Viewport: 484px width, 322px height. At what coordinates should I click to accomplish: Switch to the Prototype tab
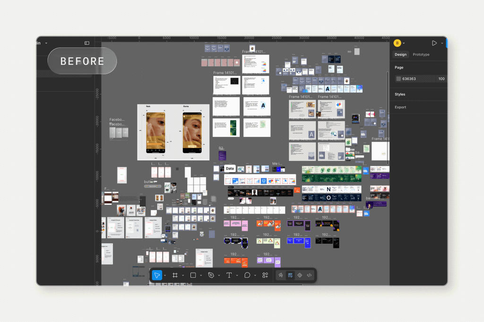(x=421, y=55)
